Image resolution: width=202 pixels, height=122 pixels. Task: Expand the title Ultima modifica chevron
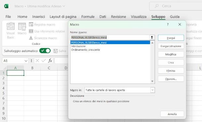[64, 6]
